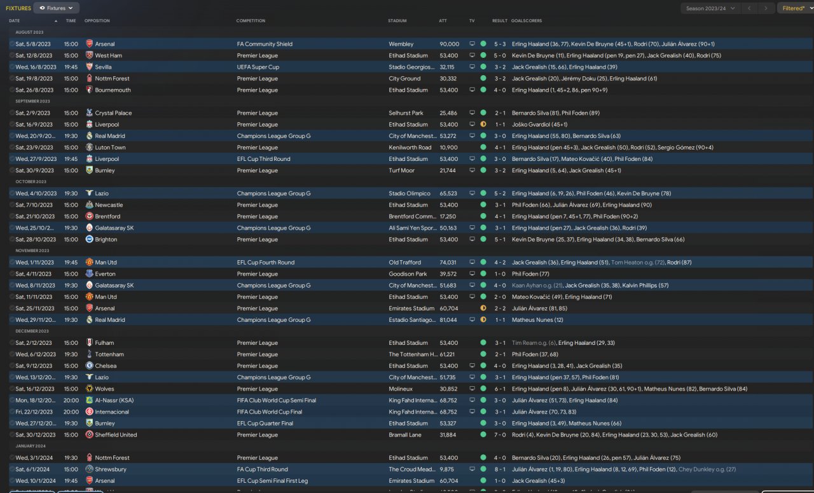Viewport: 814px width, 493px height.
Task: Click Liverpool badge in the 16/9/2023 fixture
Action: tap(90, 125)
